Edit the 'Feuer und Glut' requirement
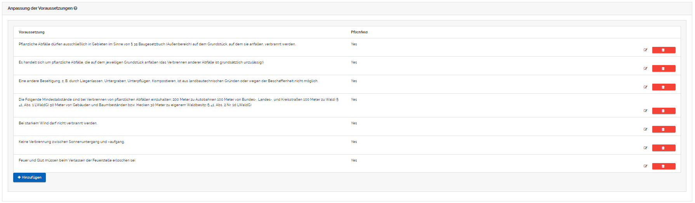The image size is (695, 203). 645,166
